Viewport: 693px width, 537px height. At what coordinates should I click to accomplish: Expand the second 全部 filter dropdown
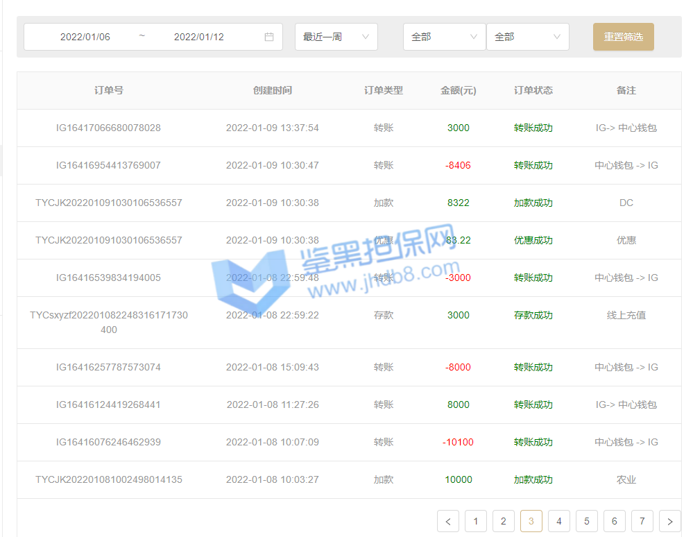pyautogui.click(x=527, y=37)
